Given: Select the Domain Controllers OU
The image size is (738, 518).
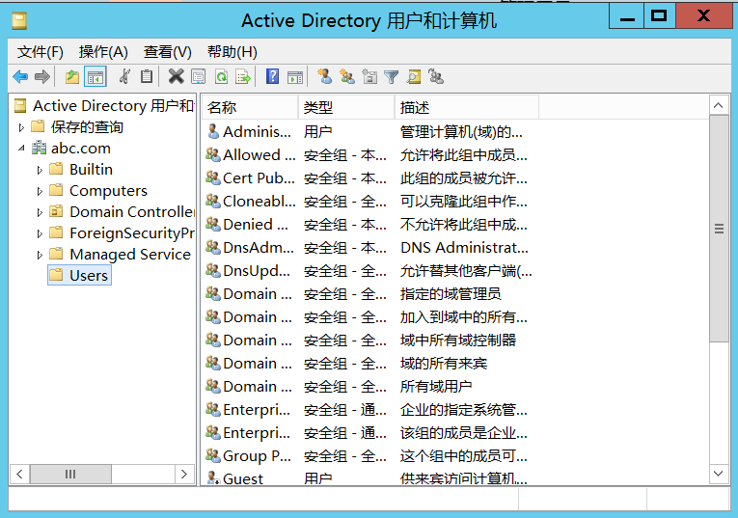Looking at the screenshot, I should point(122,211).
